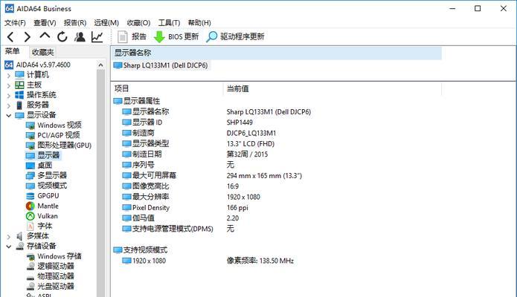Image resolution: width=517 pixels, height=297 pixels.
Task: Open remote user management icon
Action: point(80,37)
